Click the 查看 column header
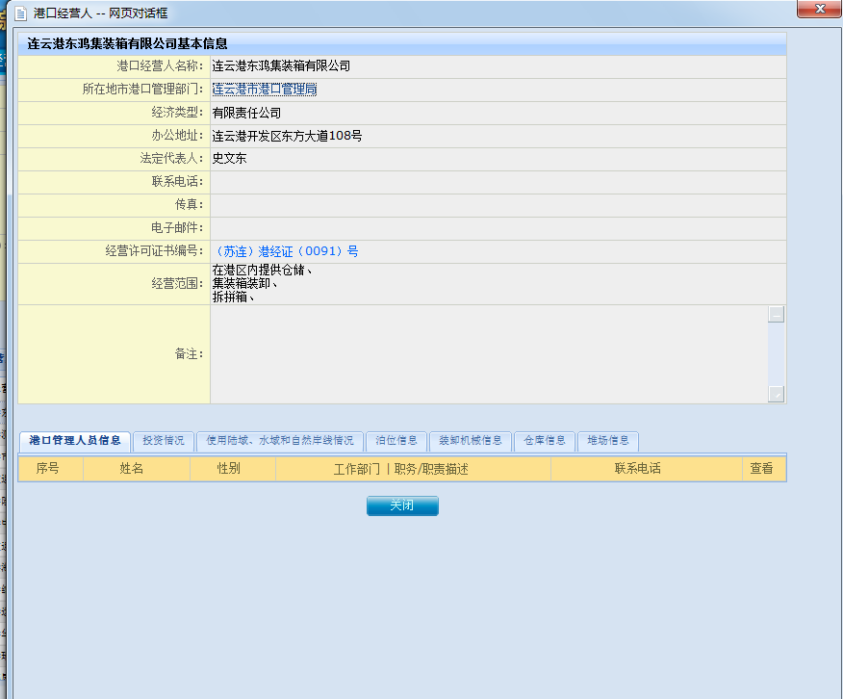 760,469
